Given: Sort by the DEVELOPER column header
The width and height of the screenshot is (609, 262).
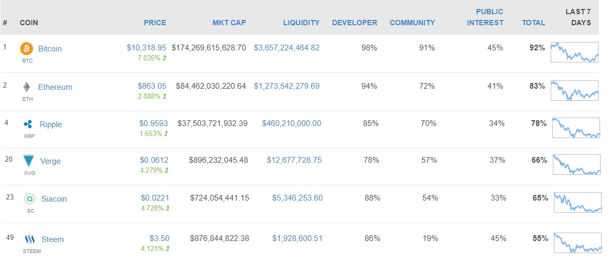Looking at the screenshot, I should (354, 23).
